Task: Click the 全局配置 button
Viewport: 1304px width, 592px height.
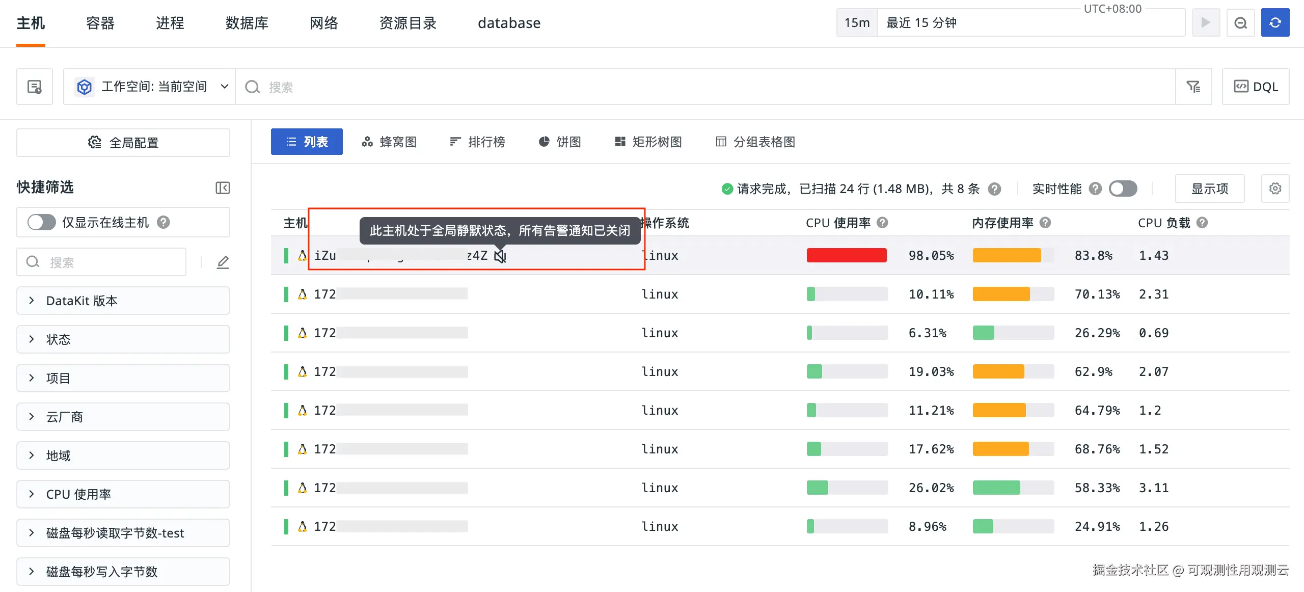Action: [123, 143]
